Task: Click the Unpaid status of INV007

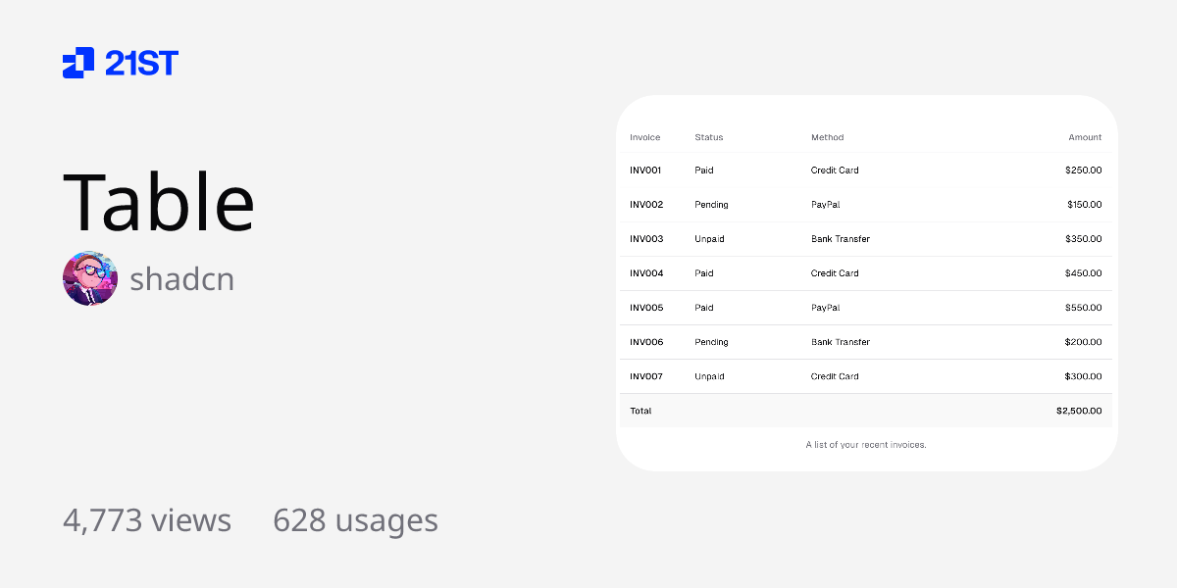Action: (x=708, y=375)
